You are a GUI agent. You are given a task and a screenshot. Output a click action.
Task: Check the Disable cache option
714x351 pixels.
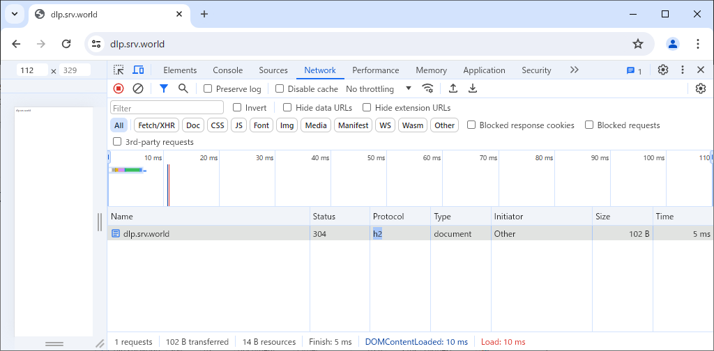(x=280, y=89)
